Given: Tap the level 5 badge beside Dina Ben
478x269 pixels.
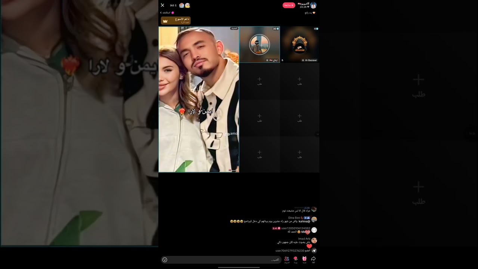Looking at the screenshot, I should click(307, 218).
